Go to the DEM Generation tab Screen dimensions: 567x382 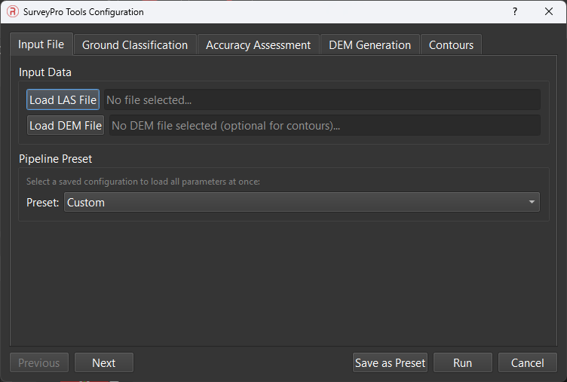(369, 45)
